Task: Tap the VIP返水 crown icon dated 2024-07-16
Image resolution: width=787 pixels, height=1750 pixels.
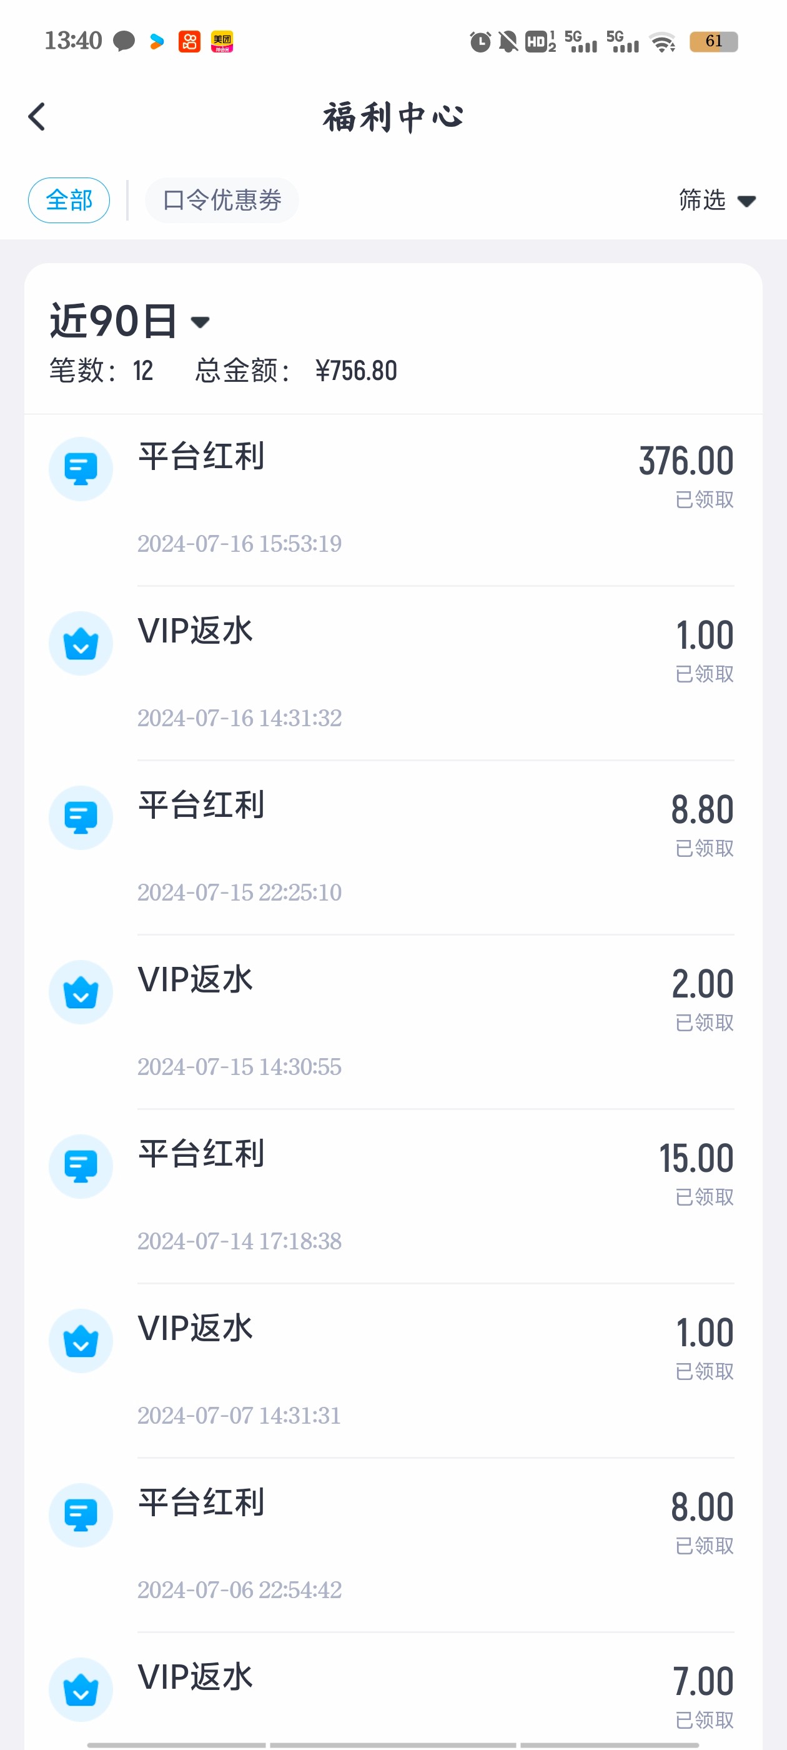Action: pos(81,643)
